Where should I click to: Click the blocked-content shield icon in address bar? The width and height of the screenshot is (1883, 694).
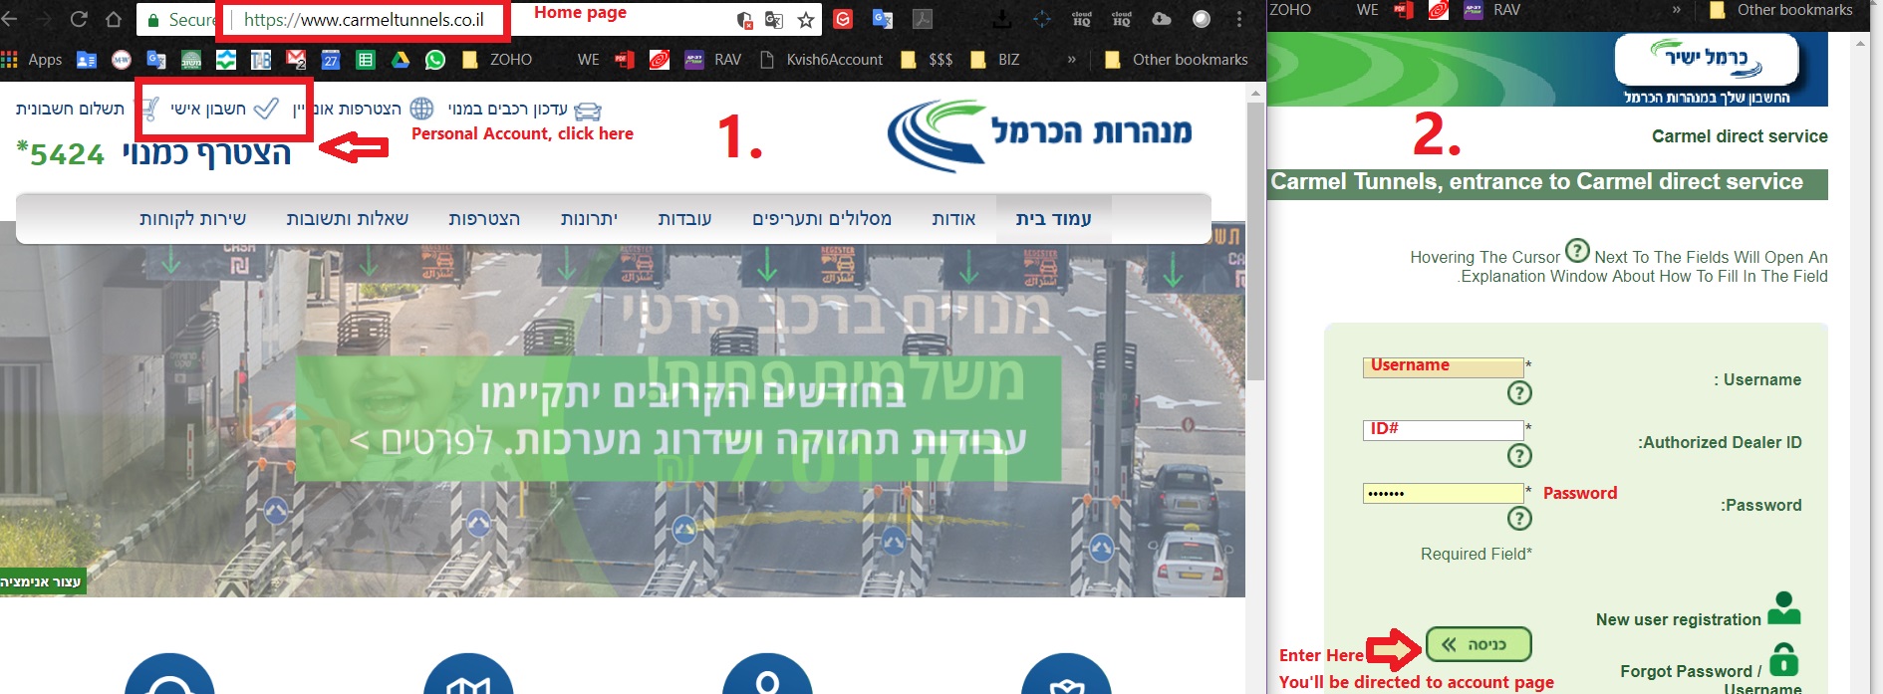click(x=744, y=20)
